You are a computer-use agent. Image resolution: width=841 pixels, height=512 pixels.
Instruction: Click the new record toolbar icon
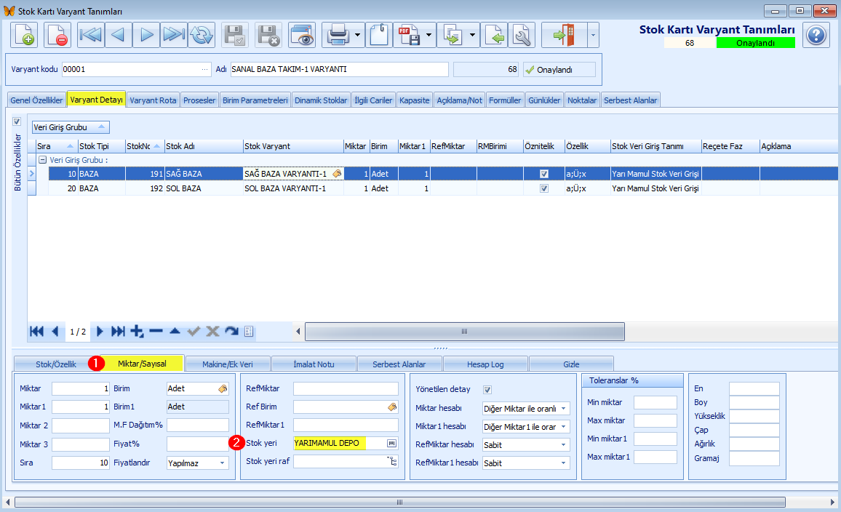pos(23,36)
